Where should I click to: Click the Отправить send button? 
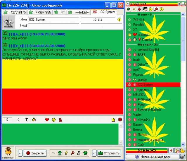point(109,153)
